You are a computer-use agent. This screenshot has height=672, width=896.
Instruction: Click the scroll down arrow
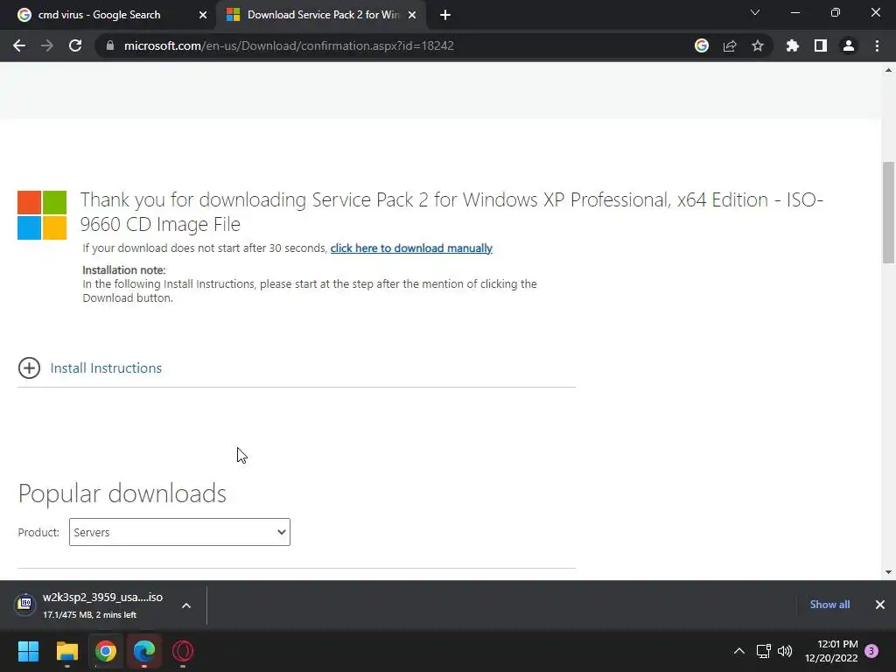[888, 572]
